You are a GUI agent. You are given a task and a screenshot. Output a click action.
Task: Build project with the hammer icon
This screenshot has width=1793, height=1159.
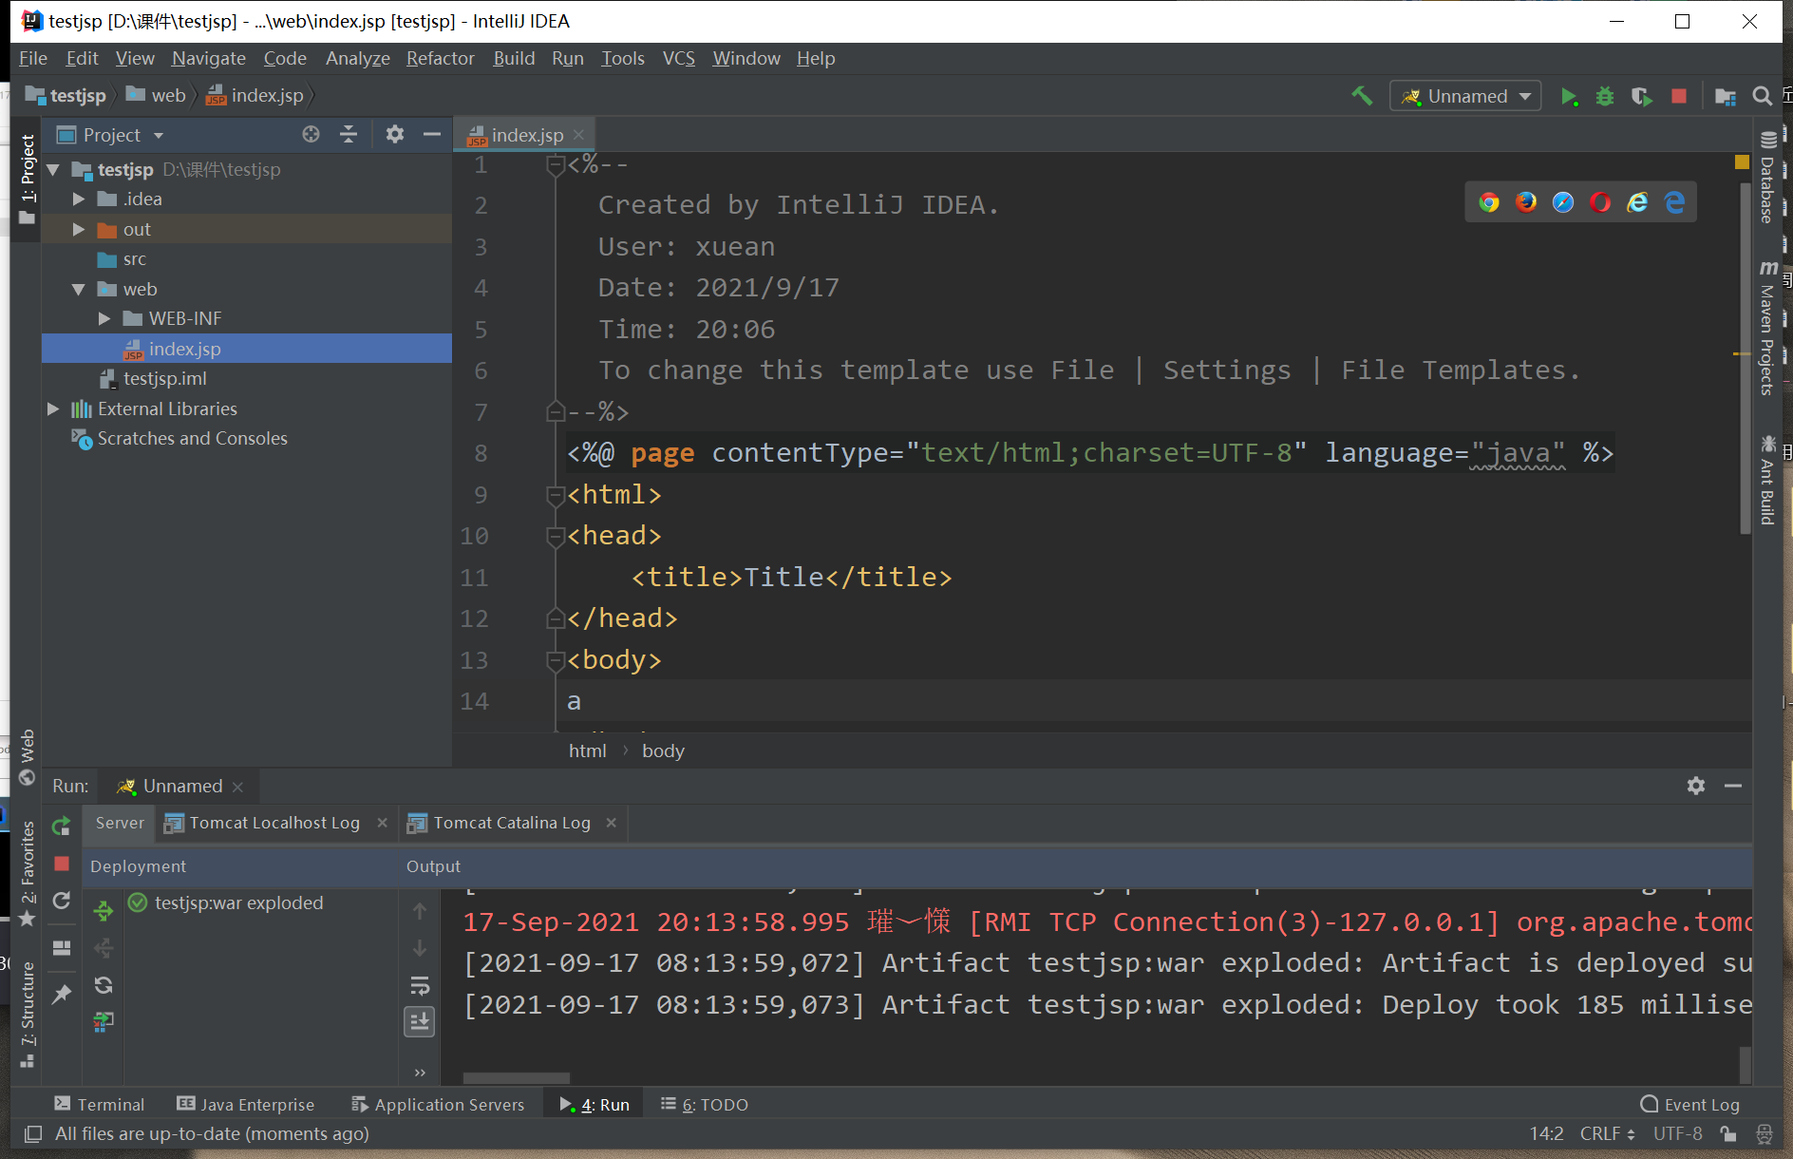(1362, 96)
